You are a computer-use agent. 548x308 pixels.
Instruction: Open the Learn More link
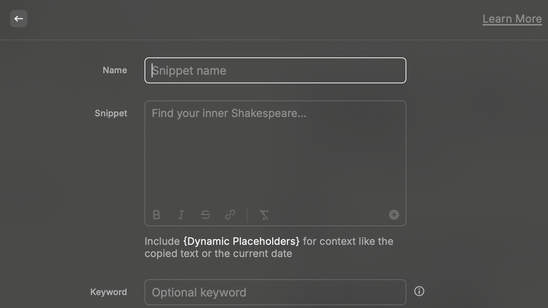(512, 19)
